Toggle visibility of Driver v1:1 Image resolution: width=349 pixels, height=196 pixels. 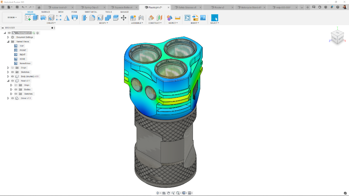coord(12,98)
